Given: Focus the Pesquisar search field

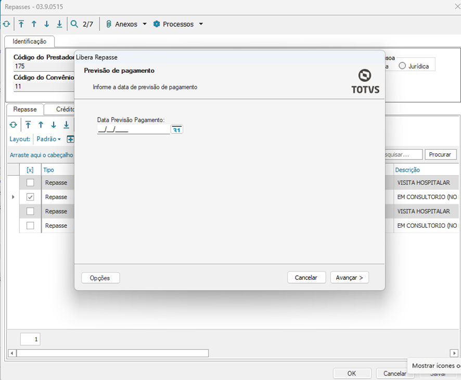Looking at the screenshot, I should pyautogui.click(x=403, y=154).
